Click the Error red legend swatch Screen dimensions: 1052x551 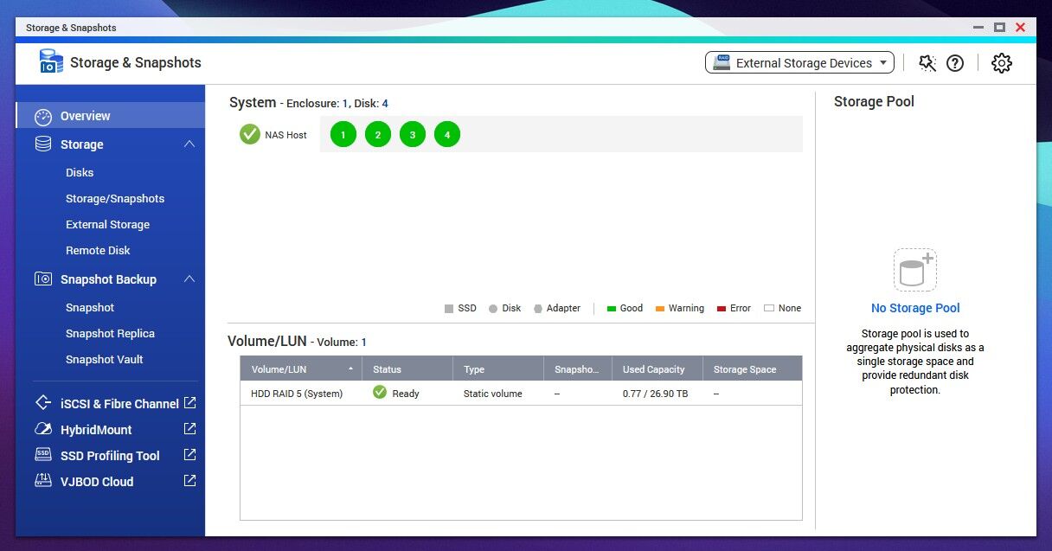click(722, 308)
